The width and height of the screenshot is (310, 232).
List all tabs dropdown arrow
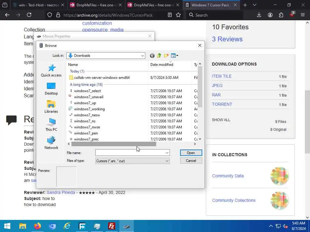(x=255, y=5)
